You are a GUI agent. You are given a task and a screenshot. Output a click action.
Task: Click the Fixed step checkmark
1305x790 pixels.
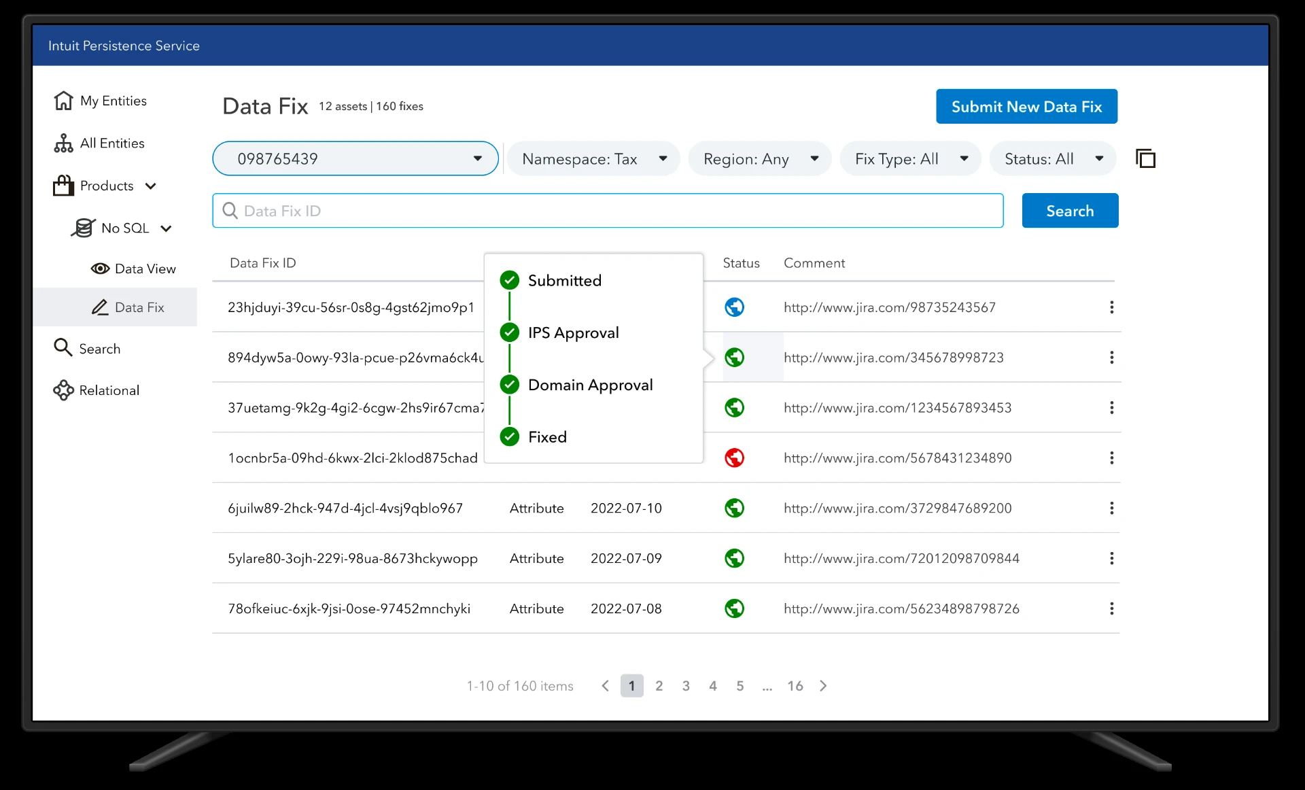(510, 436)
